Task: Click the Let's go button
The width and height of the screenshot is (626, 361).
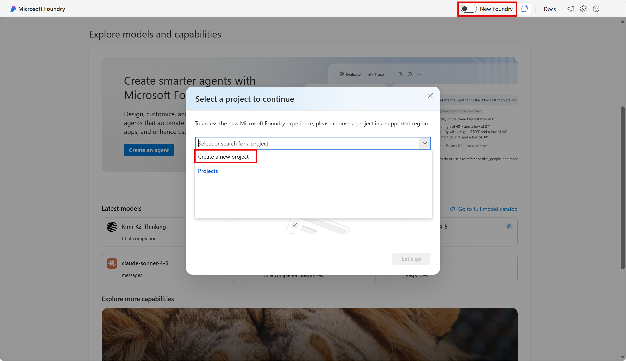Action: point(411,259)
